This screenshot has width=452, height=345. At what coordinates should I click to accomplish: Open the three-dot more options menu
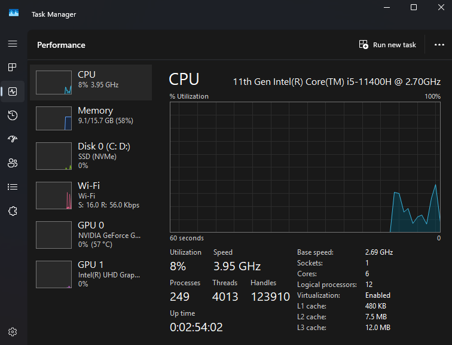click(x=439, y=45)
